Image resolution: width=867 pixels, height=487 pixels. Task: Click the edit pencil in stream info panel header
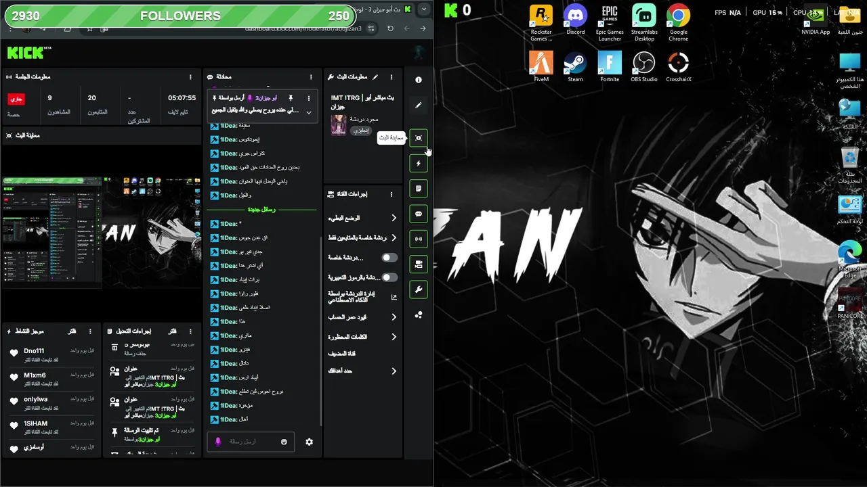[375, 77]
